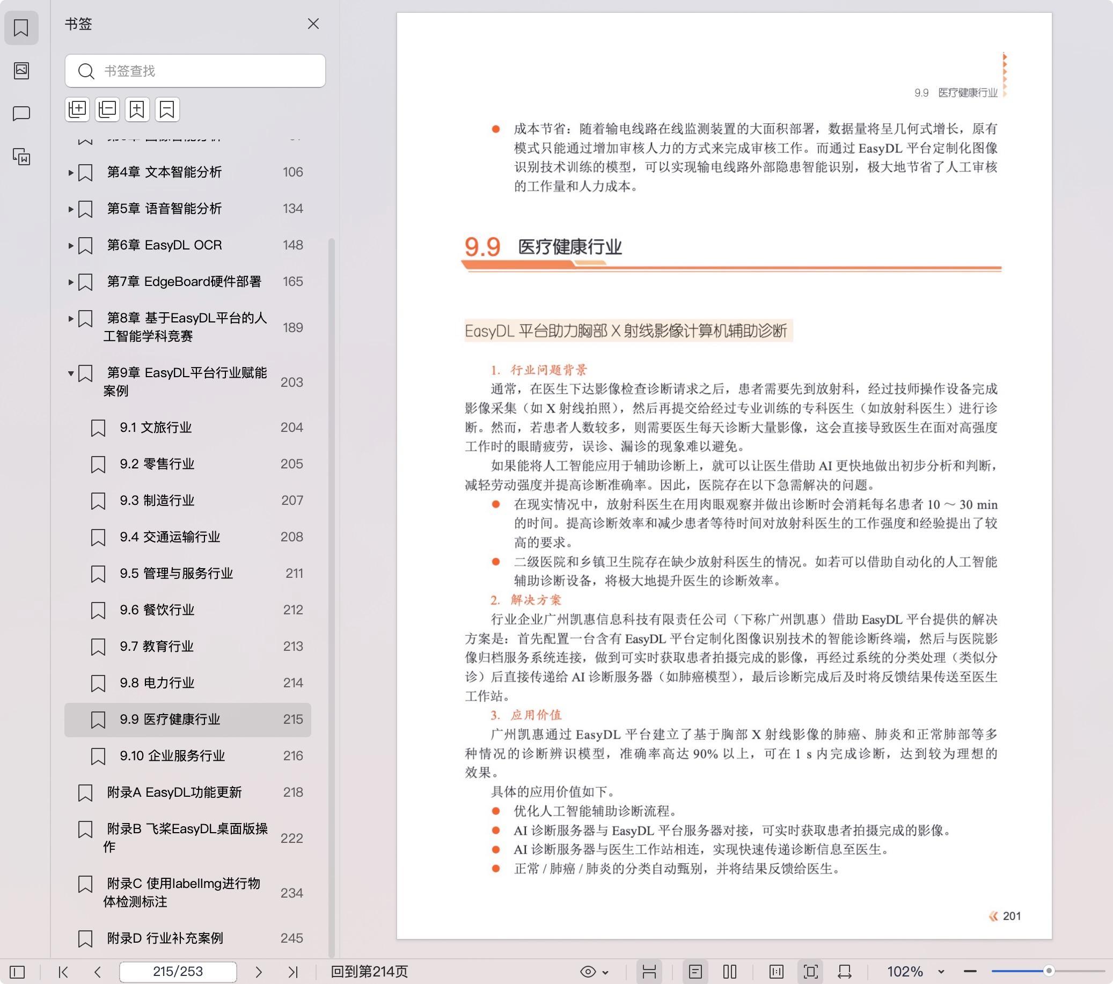Add a new bookmark icon
Viewport: 1113px width, 984px height.
[x=137, y=109]
